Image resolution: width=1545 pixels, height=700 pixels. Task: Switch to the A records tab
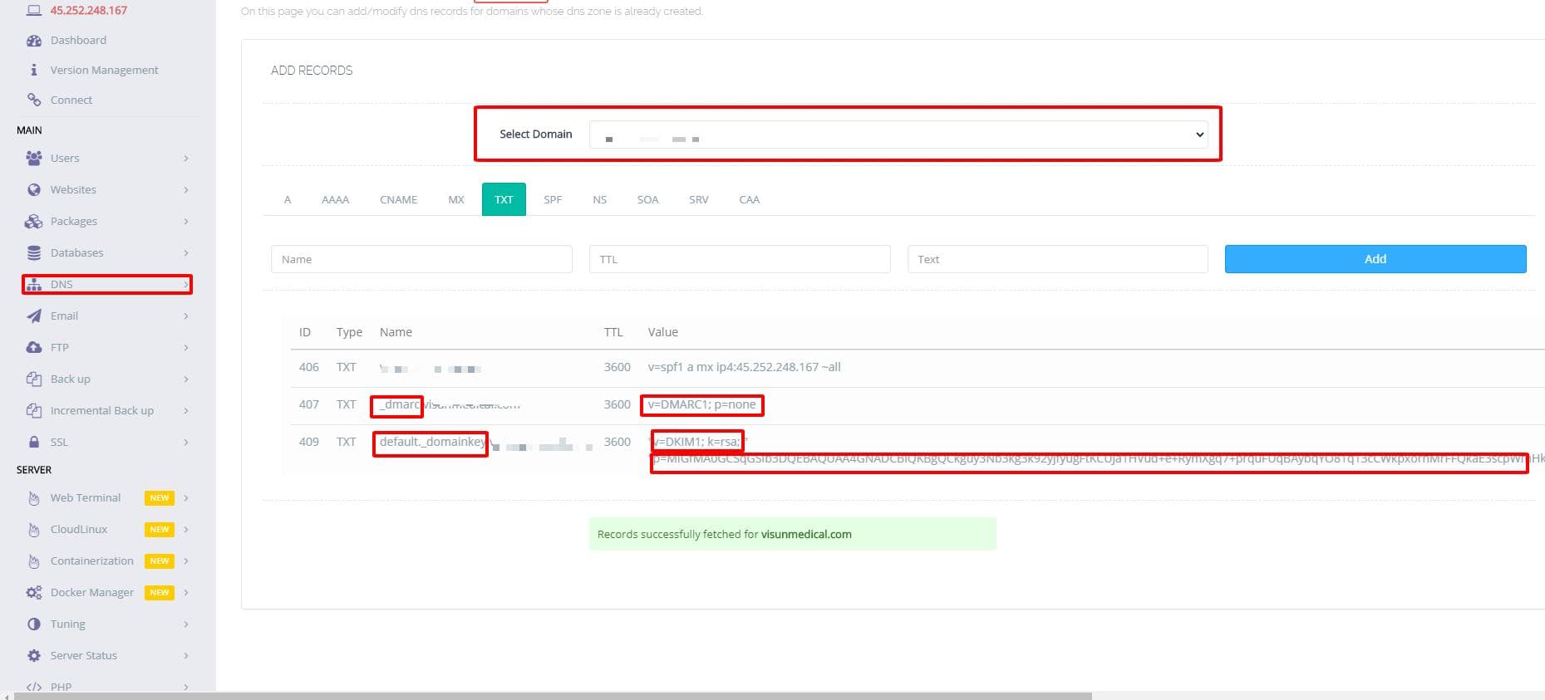pos(288,199)
